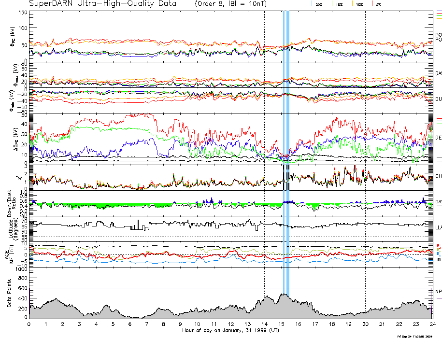Select the 15% legend entry
The height and width of the screenshot is (338, 442).
[x=339, y=3]
